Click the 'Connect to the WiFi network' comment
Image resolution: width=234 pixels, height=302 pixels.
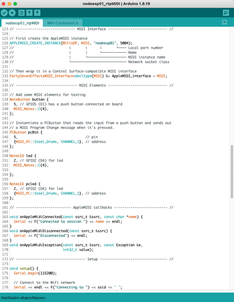coord(44,282)
